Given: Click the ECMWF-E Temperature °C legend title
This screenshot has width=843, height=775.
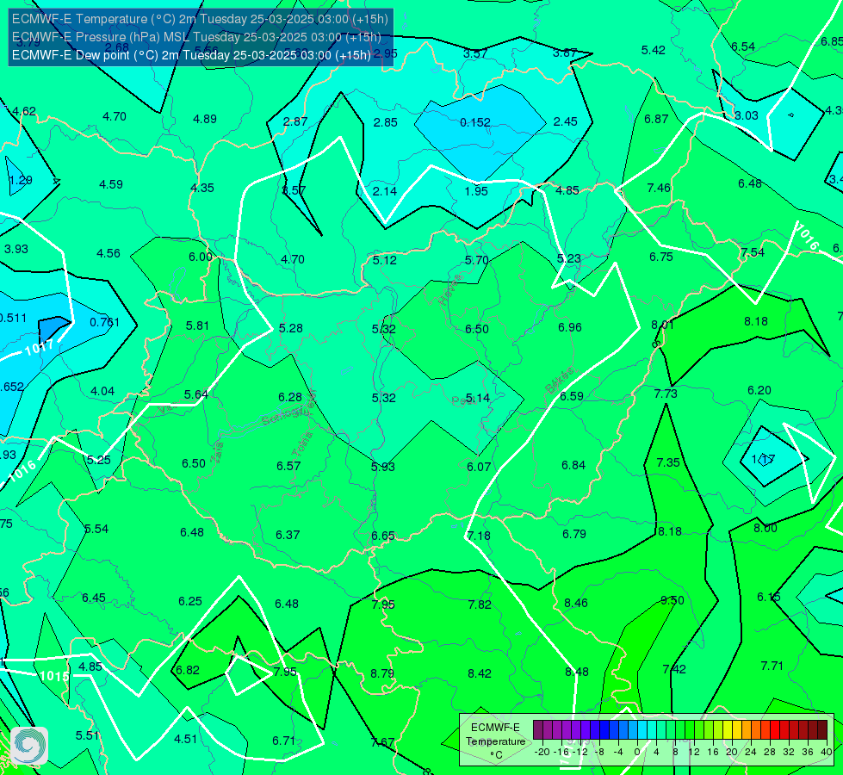Looking at the screenshot, I should pos(495,741).
